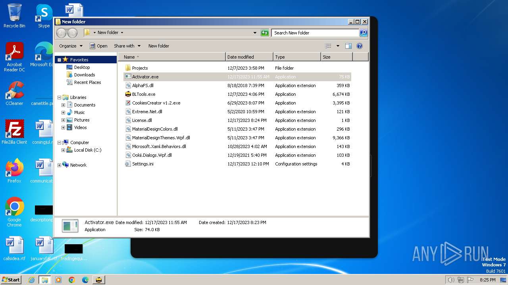Sort by the Size column header
508x285 pixels.
337,57
